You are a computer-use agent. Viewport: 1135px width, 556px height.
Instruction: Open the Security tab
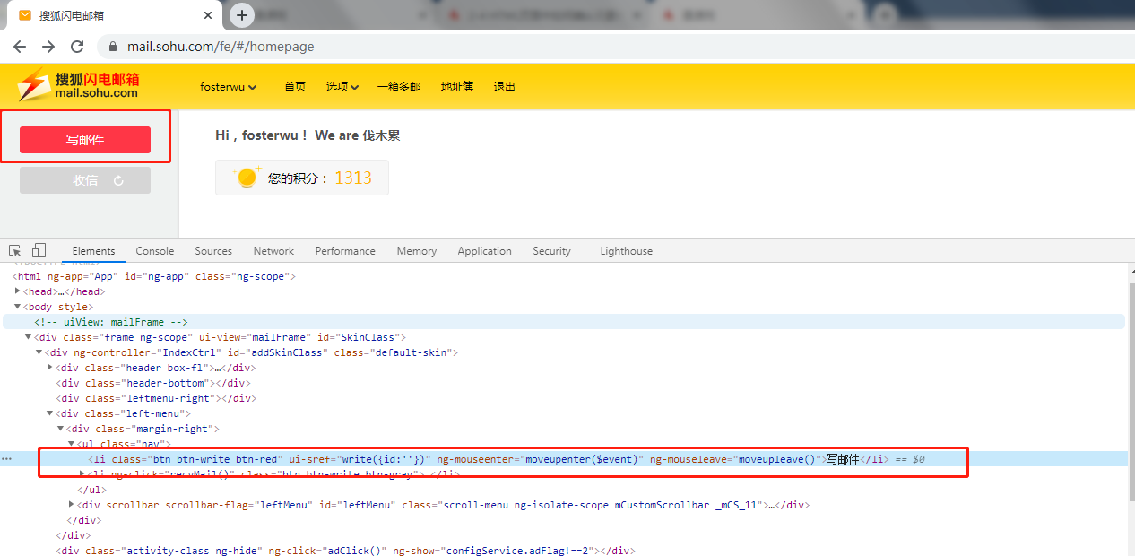point(551,251)
